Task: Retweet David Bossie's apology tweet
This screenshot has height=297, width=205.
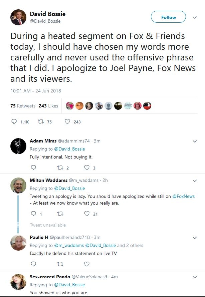Action: tap(41, 122)
